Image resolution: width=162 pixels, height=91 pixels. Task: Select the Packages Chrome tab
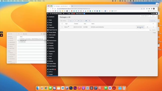(62, 6)
